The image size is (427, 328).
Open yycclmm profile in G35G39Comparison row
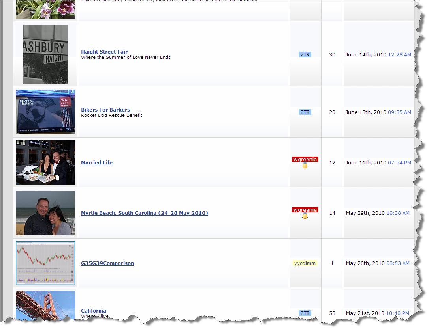305,263
